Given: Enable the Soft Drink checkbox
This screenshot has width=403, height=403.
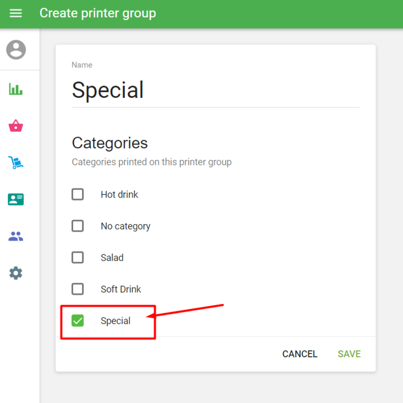Looking at the screenshot, I should tap(78, 289).
